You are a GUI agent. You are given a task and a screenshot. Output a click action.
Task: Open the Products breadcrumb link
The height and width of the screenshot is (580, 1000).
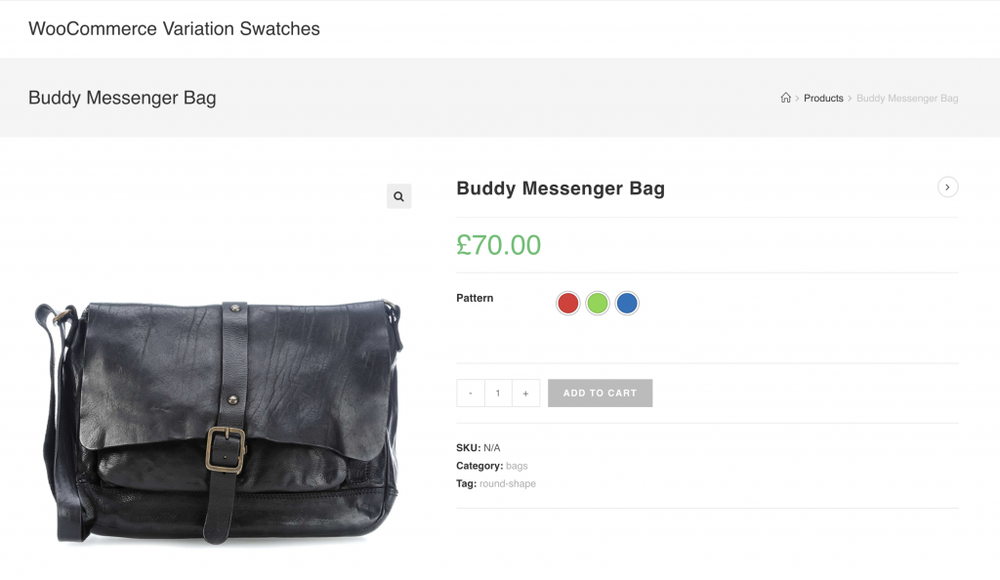823,99
